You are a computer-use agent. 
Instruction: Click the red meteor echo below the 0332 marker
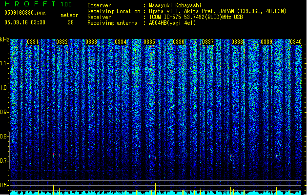coord(54,155)
